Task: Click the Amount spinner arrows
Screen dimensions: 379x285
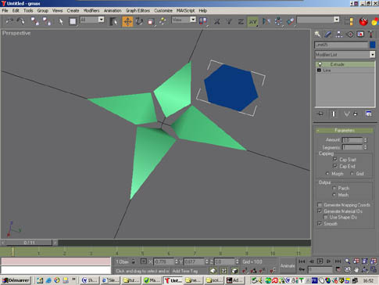Action: click(365, 140)
